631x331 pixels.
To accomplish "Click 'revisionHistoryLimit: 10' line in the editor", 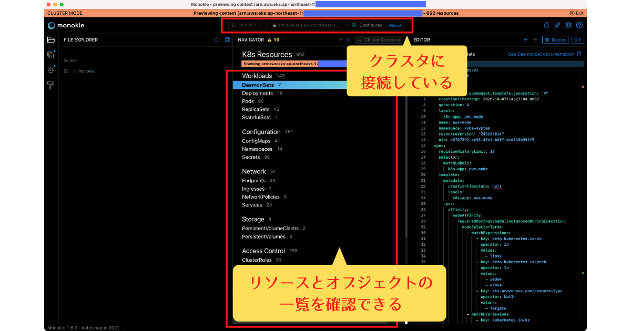I will pyautogui.click(x=467, y=151).
